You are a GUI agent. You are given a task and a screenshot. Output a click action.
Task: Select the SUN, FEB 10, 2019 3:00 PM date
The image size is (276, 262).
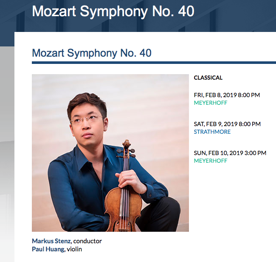pos(230,153)
